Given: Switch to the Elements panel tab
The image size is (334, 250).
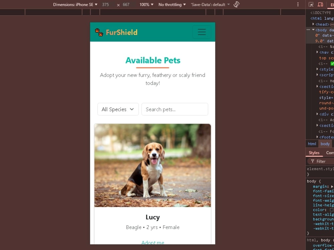Looking at the screenshot, I should [331, 5].
